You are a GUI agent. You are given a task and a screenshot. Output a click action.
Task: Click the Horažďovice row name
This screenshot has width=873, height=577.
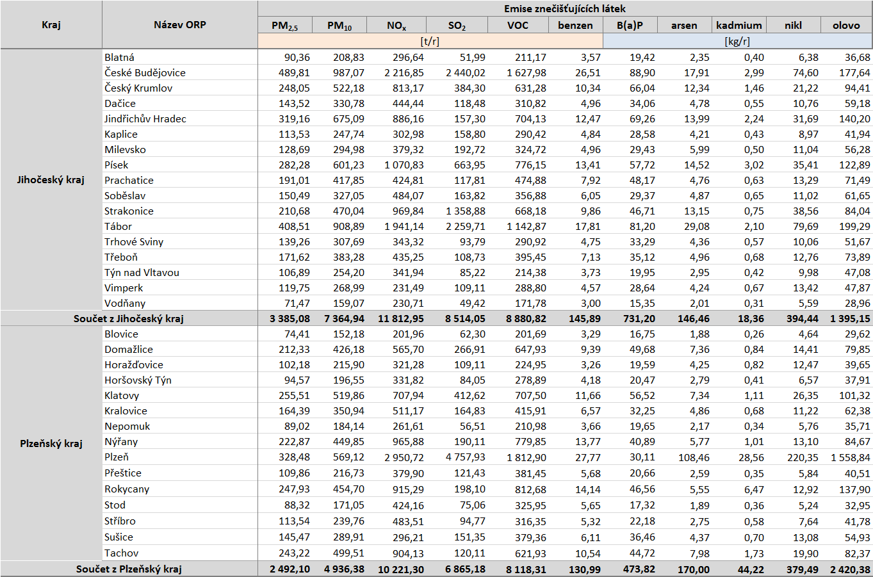[134, 365]
